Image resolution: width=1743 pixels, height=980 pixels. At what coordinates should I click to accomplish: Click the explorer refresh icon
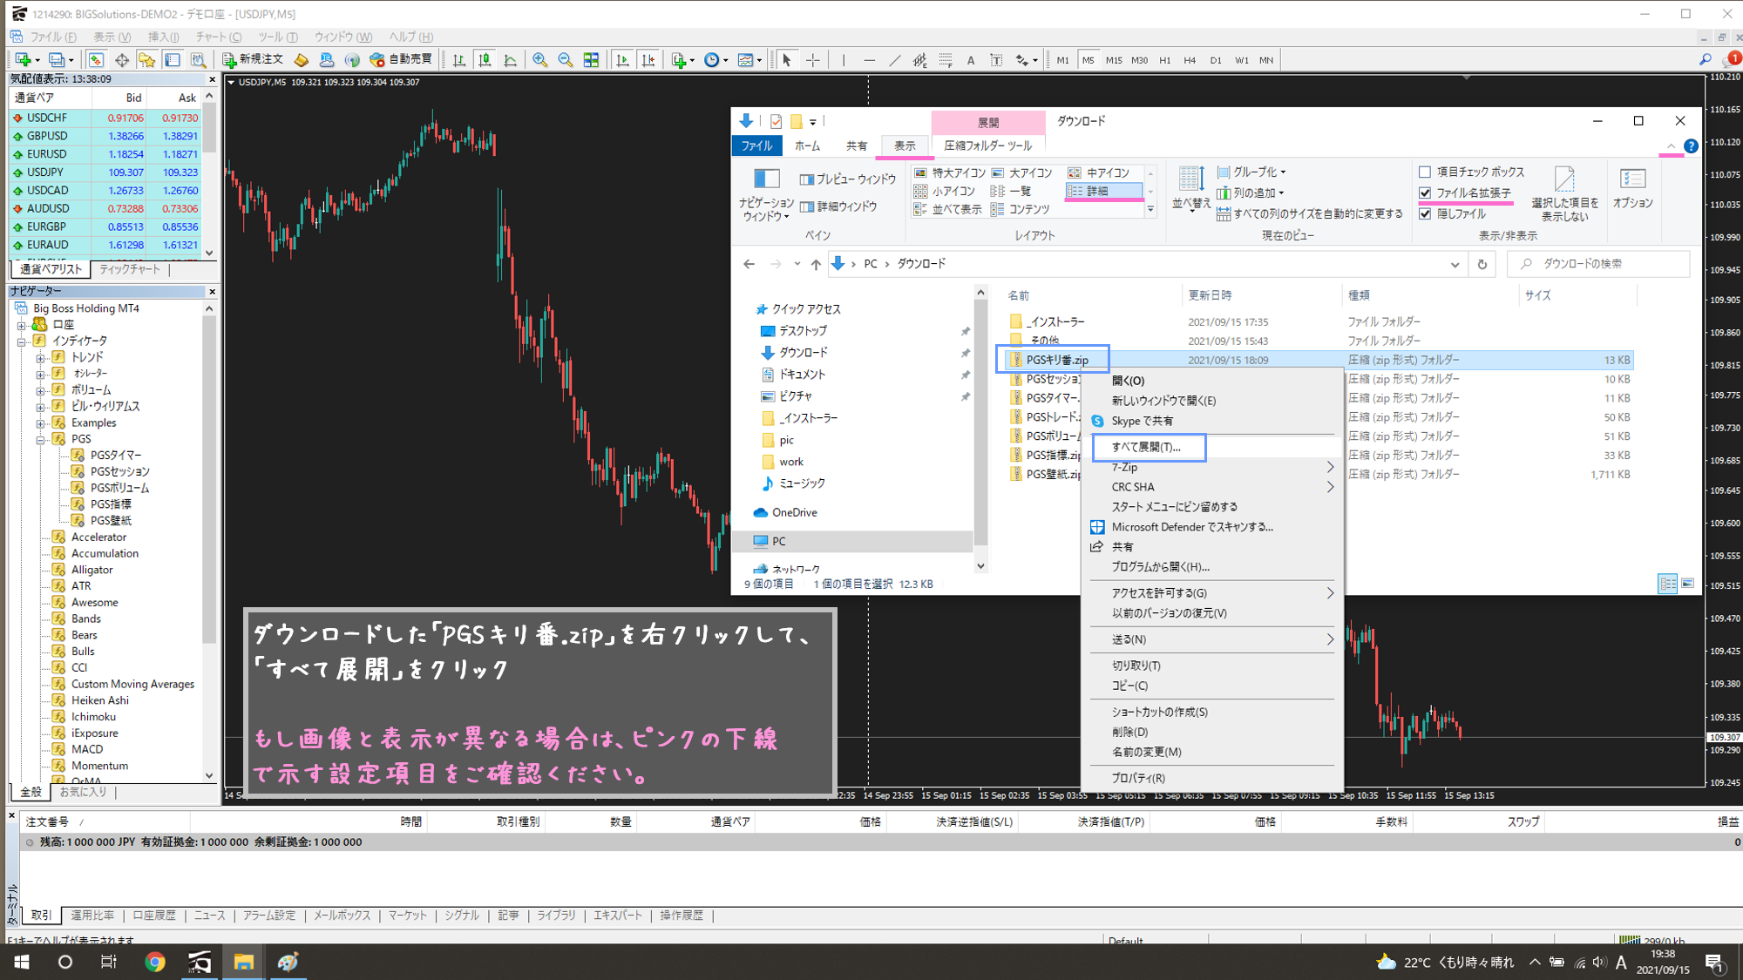tap(1482, 264)
